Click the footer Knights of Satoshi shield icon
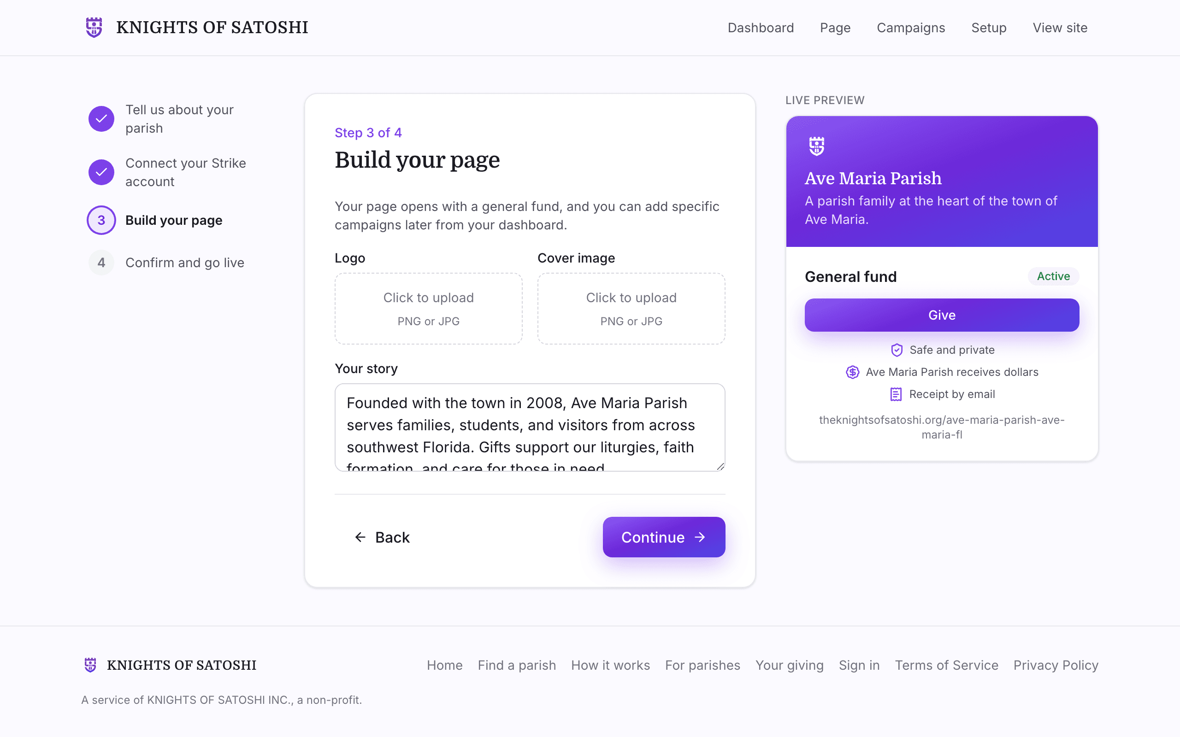The width and height of the screenshot is (1180, 737). [x=90, y=665]
